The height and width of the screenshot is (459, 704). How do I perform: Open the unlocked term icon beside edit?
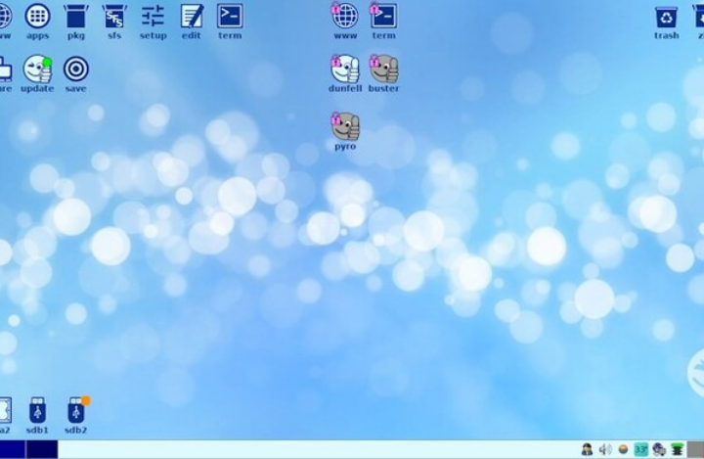tap(230, 17)
